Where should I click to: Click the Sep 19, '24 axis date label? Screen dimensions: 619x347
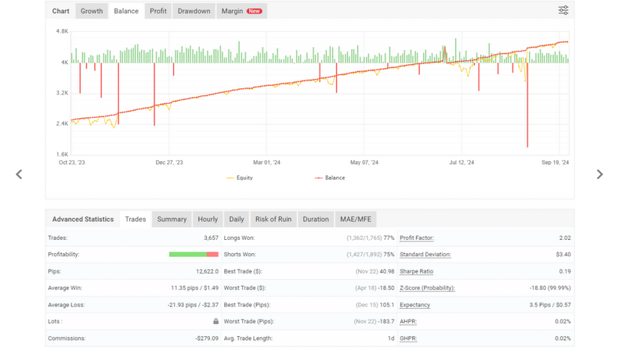pos(555,163)
